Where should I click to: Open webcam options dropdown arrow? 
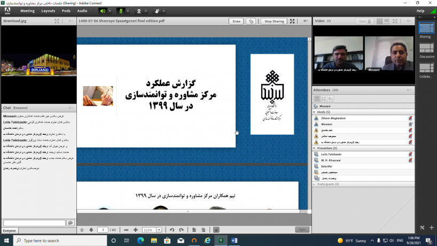[146, 11]
